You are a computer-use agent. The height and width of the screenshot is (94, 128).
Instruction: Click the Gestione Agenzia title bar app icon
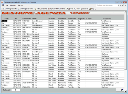click(x=2, y=2)
